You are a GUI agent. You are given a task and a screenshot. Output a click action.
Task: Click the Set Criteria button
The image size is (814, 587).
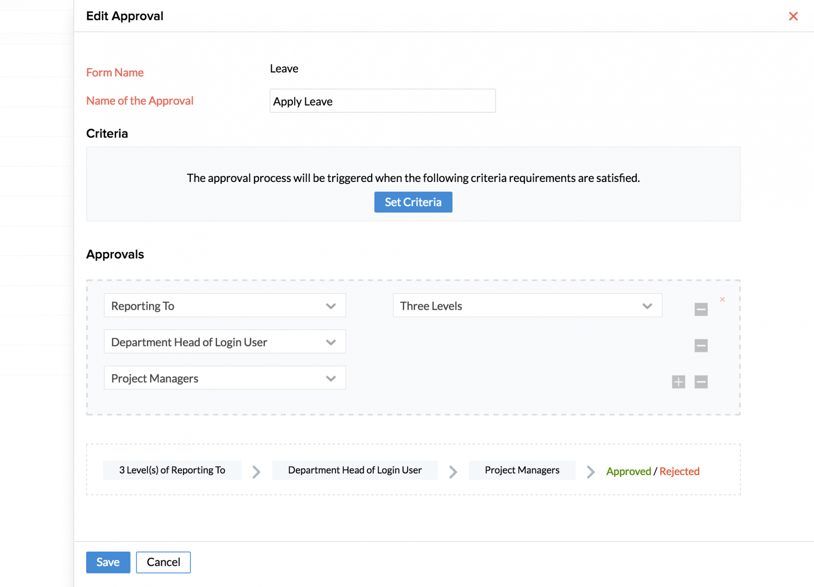[x=413, y=202]
